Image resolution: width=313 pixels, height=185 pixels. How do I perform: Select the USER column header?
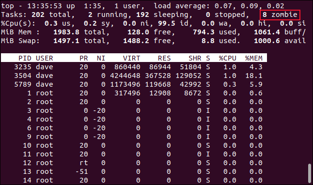[x=44, y=58]
